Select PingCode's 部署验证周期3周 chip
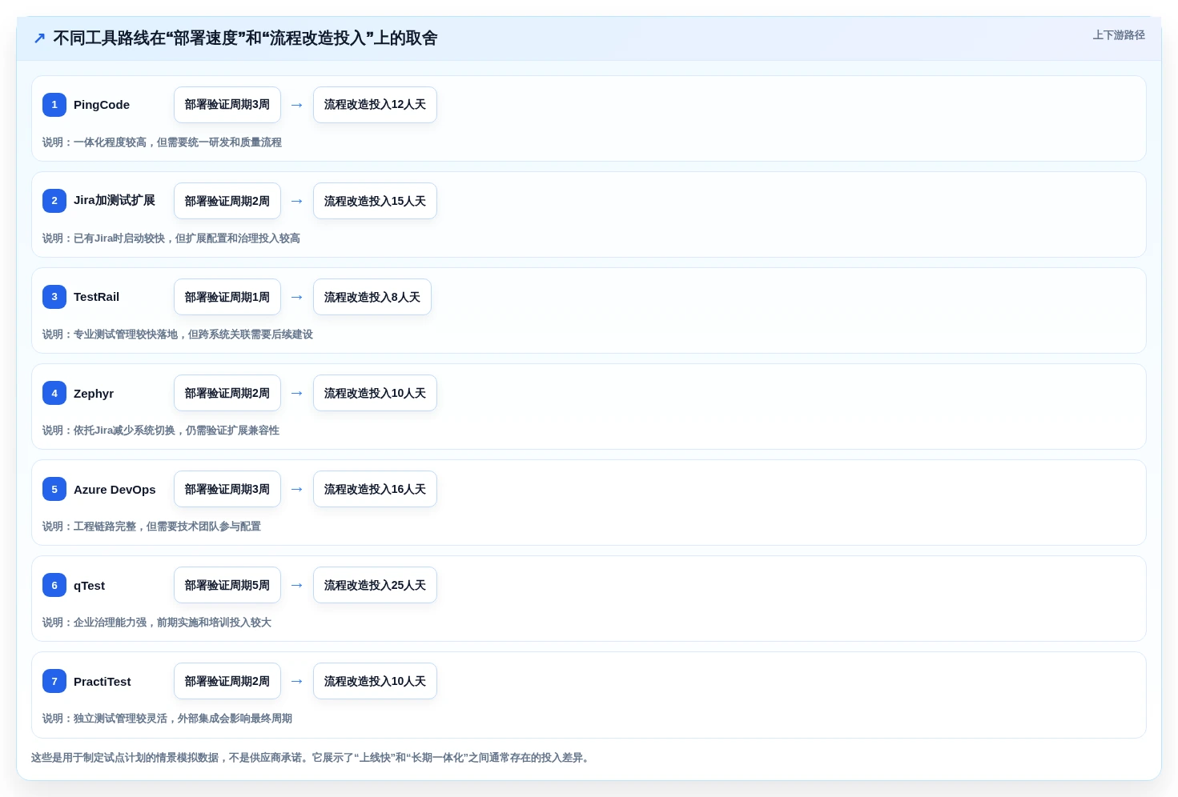The height and width of the screenshot is (797, 1178). point(227,105)
